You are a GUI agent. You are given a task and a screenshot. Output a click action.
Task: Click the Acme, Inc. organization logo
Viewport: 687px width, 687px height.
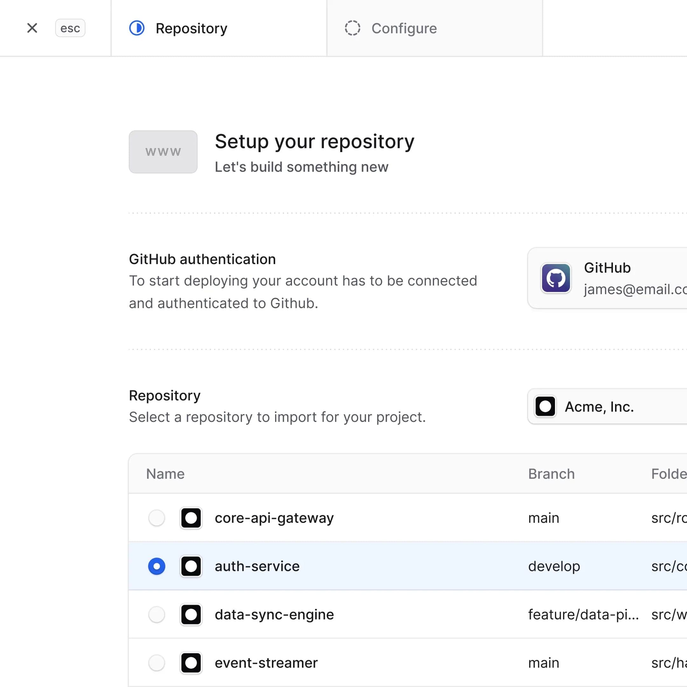[545, 406]
